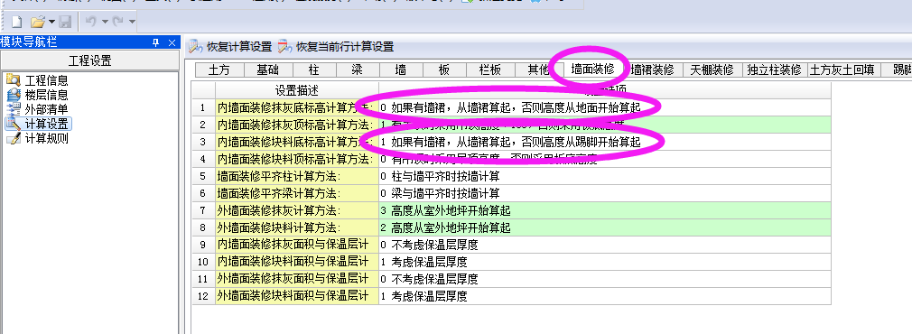Click the 外部清单 icon

click(x=13, y=109)
